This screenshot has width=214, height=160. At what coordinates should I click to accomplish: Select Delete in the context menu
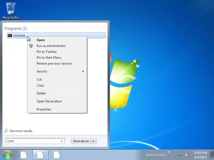(41, 93)
